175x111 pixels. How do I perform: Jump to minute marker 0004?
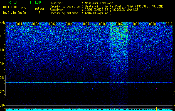pyautogui.click(x=69, y=24)
